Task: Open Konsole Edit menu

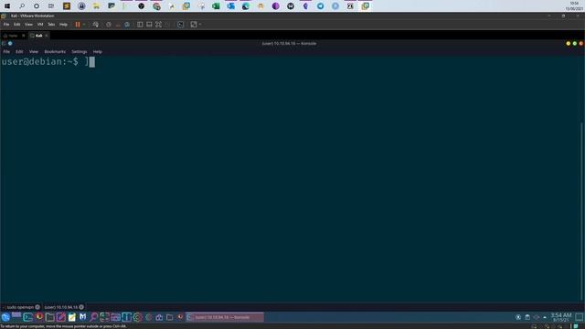Action: pos(19,52)
